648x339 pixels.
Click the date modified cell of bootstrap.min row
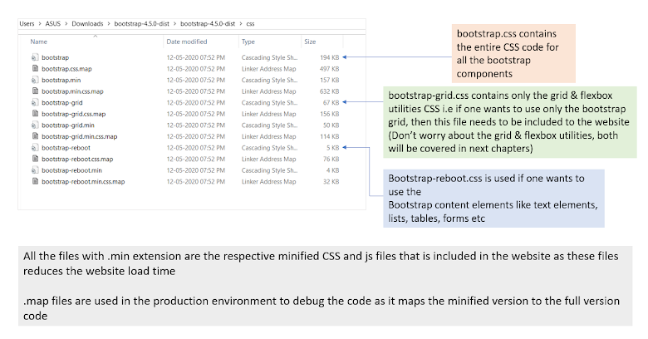click(x=196, y=80)
